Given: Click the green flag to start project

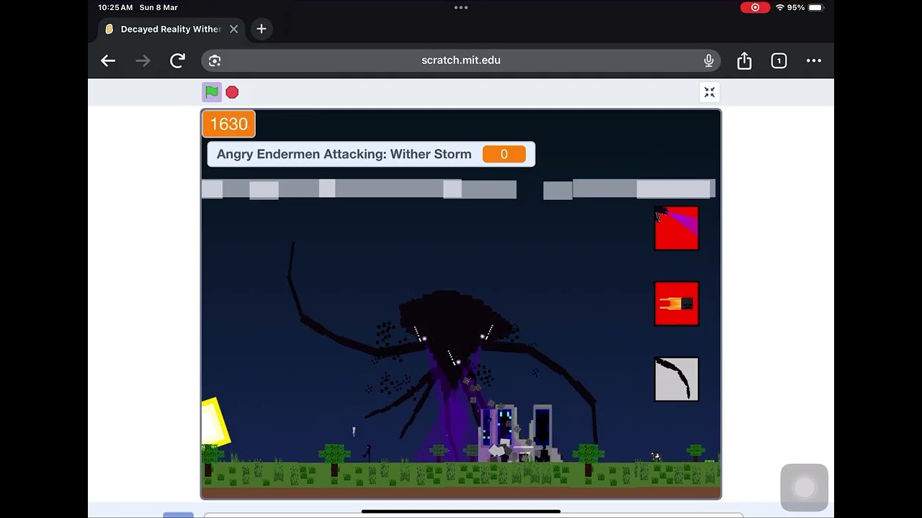Looking at the screenshot, I should pyautogui.click(x=212, y=92).
